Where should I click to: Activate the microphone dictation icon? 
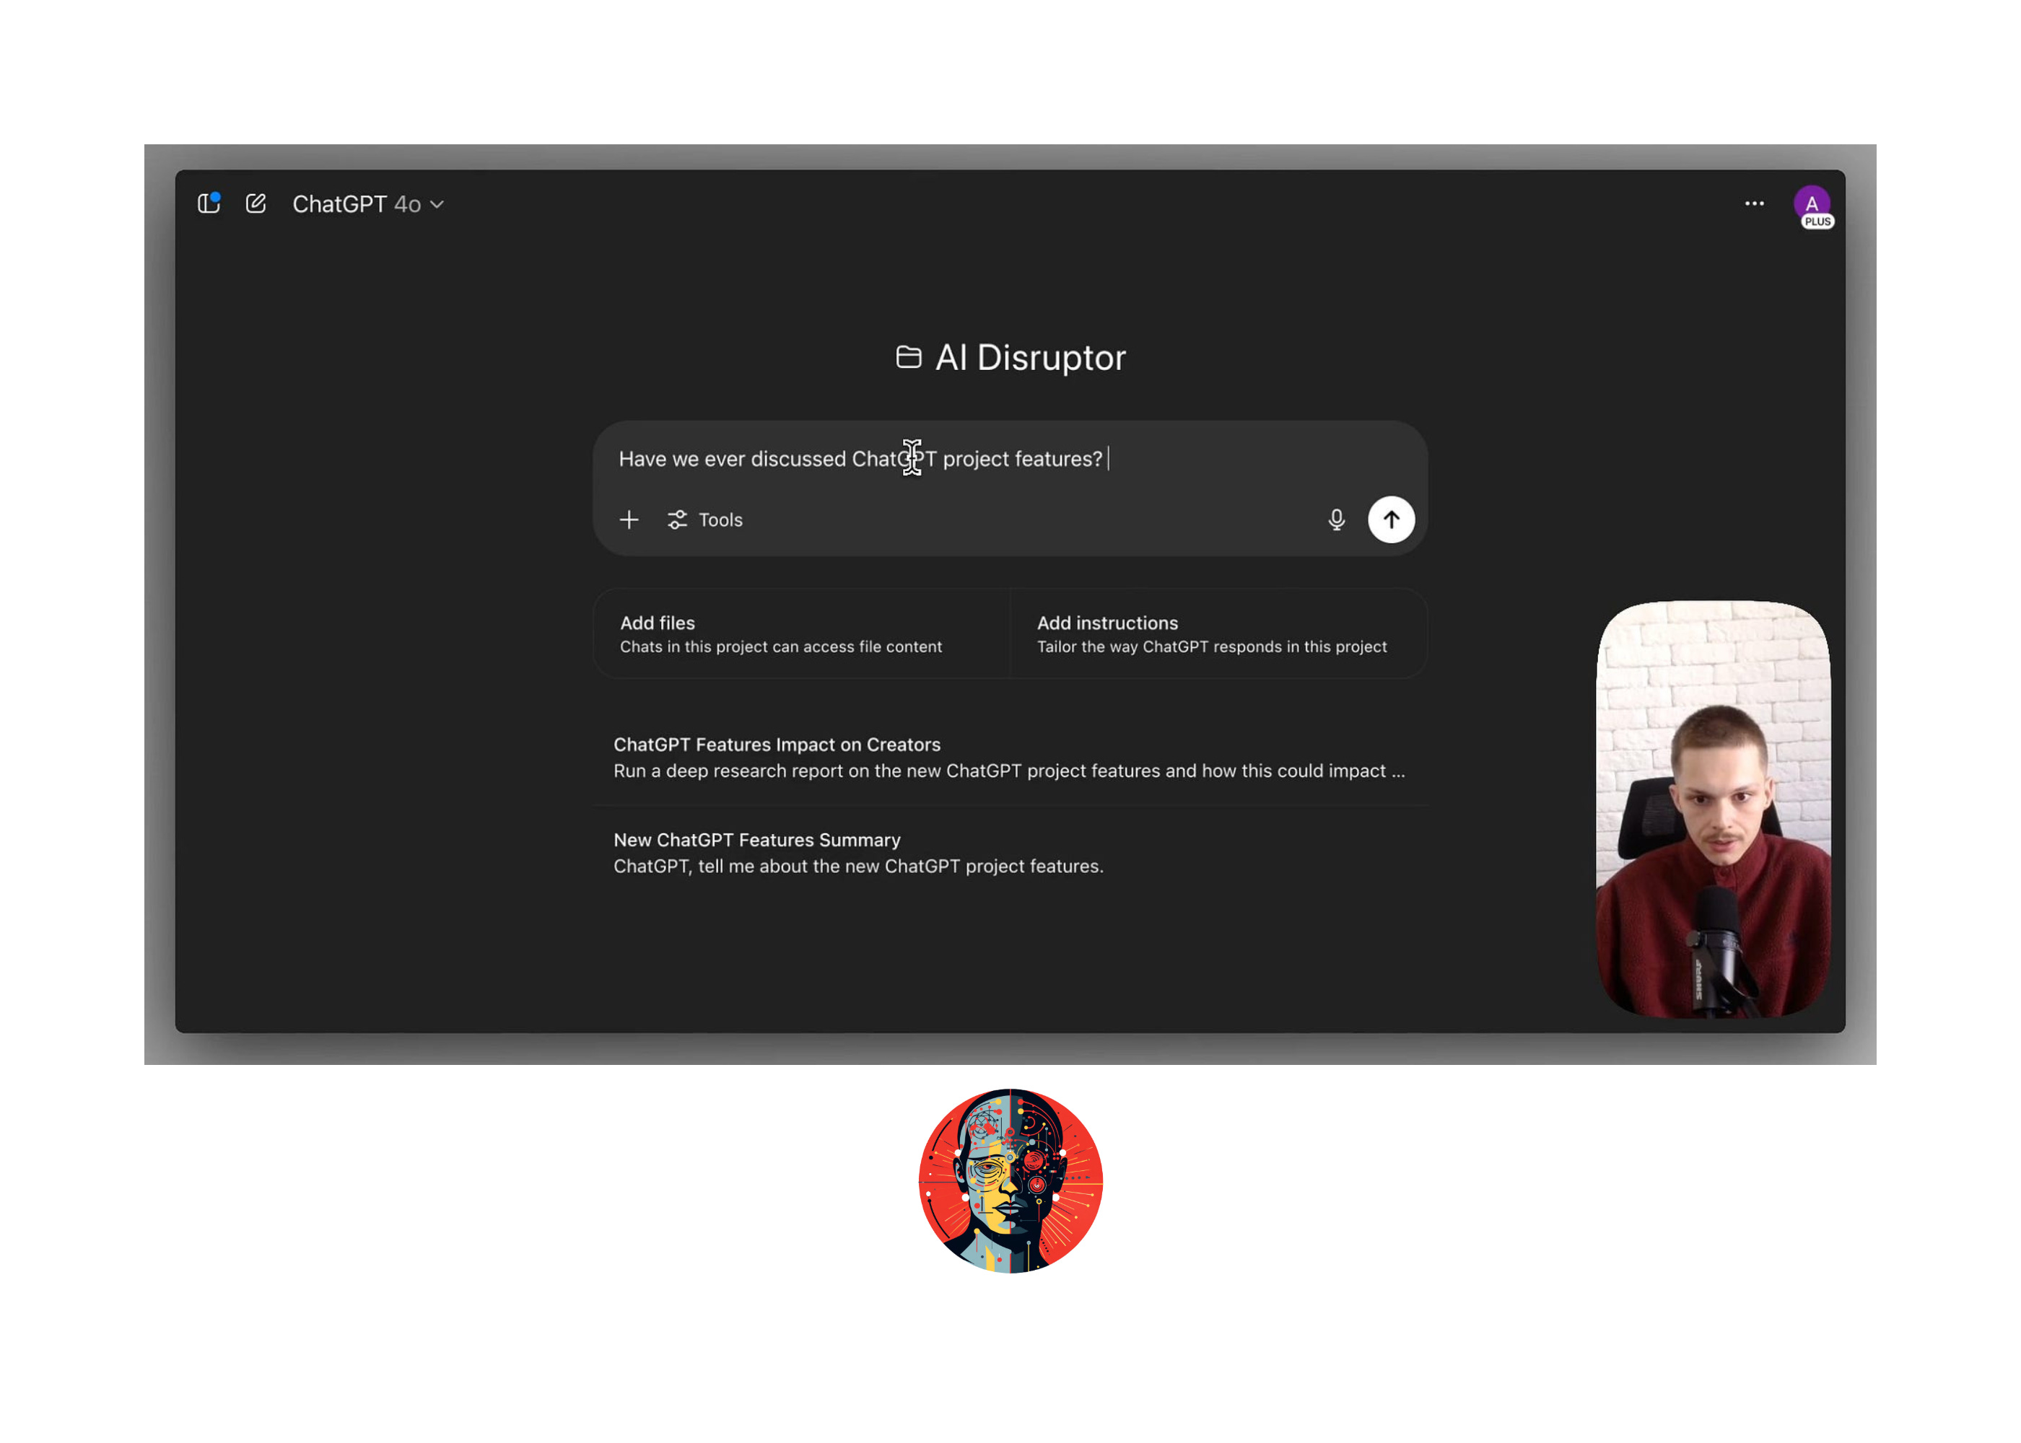coord(1336,519)
